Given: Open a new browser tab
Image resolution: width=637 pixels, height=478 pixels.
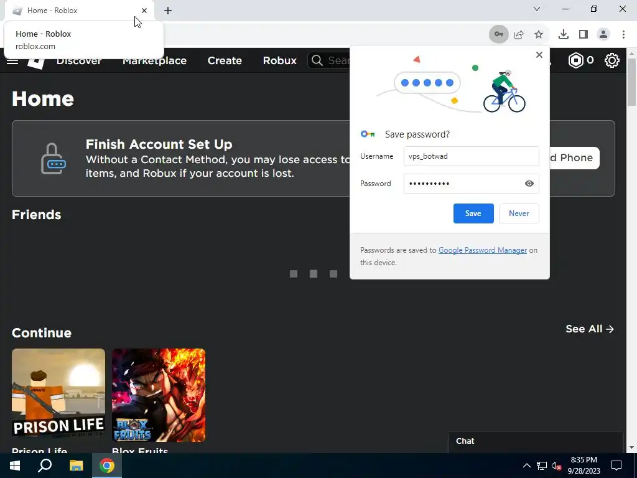Looking at the screenshot, I should tap(168, 11).
